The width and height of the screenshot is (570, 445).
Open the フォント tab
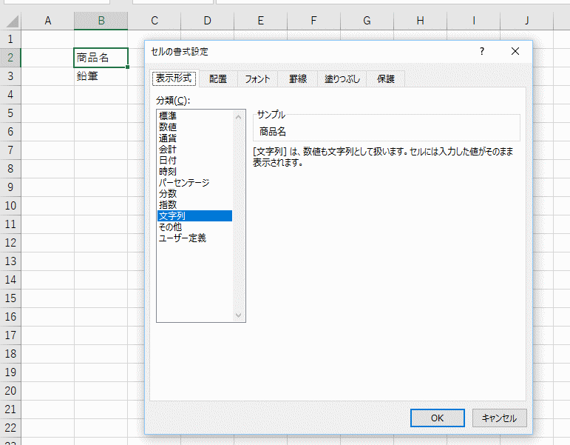click(257, 79)
